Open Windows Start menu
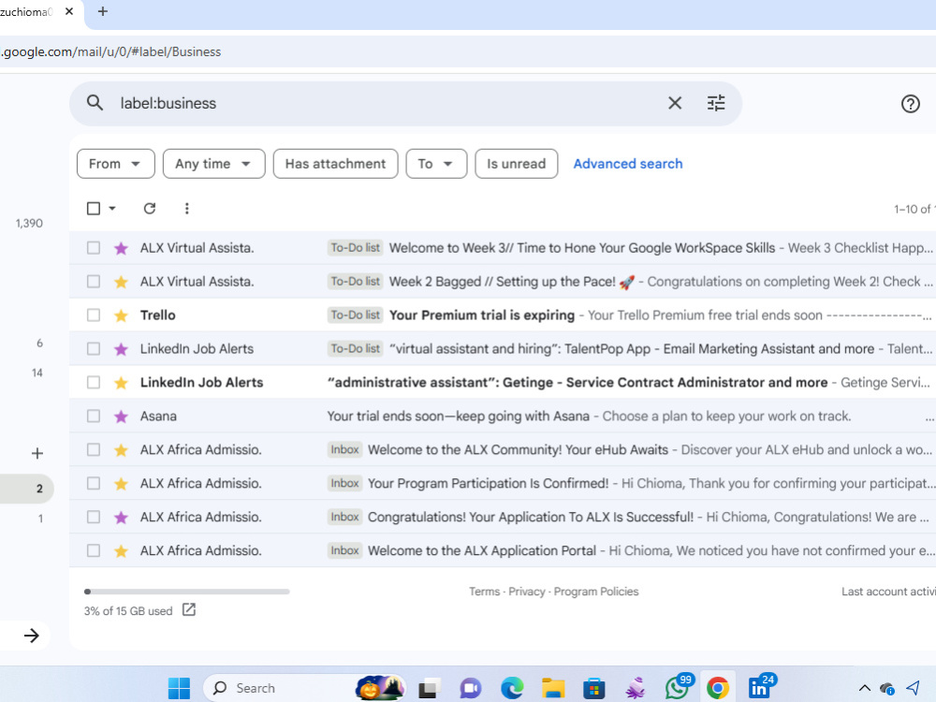Viewport: 936px width, 702px height. pyautogui.click(x=179, y=688)
